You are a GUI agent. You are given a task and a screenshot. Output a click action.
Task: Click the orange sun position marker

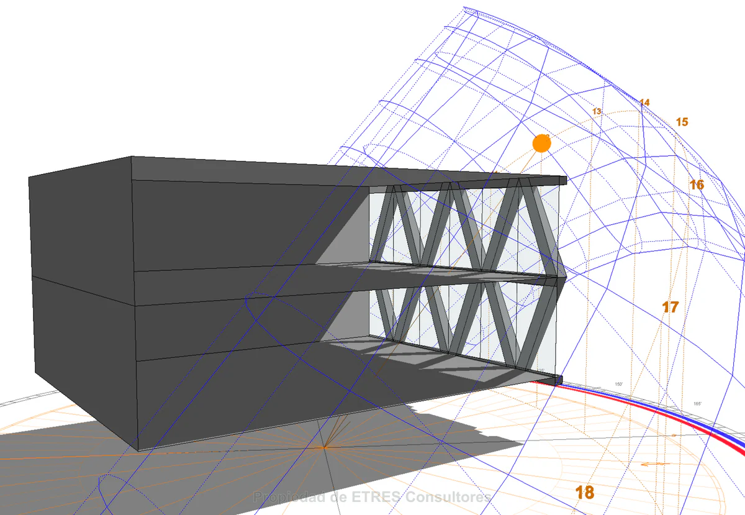click(541, 144)
